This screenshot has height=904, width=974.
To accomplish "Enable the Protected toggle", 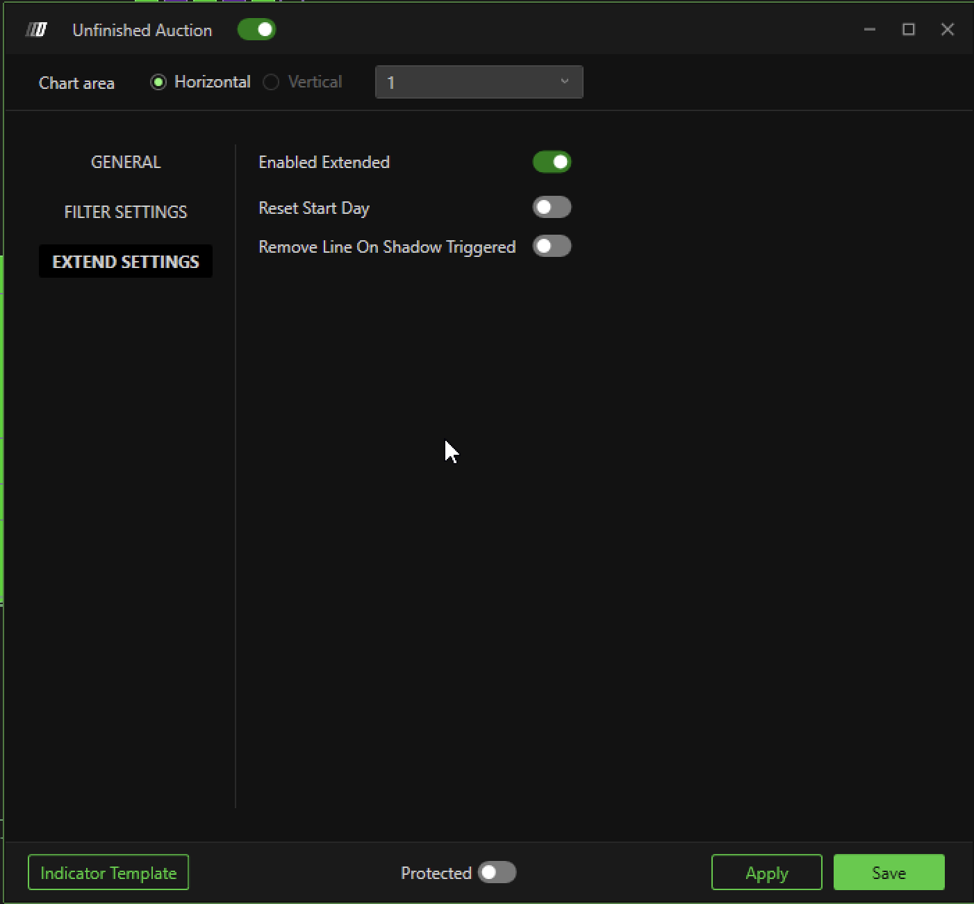I will (x=497, y=873).
